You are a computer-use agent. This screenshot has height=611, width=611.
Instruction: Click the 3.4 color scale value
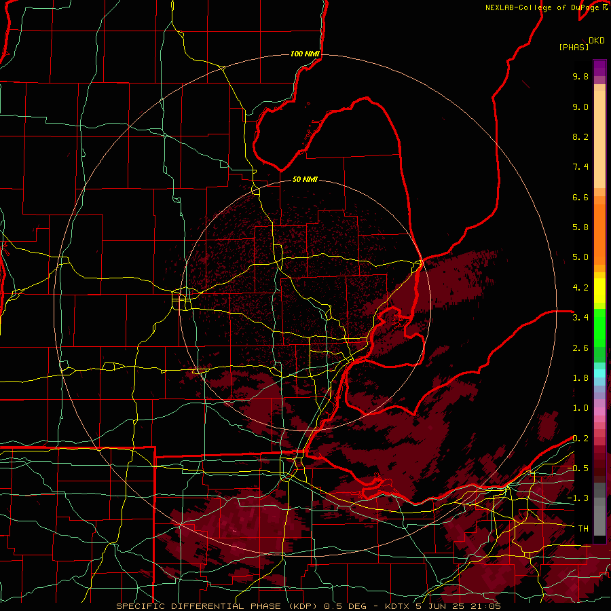click(580, 318)
